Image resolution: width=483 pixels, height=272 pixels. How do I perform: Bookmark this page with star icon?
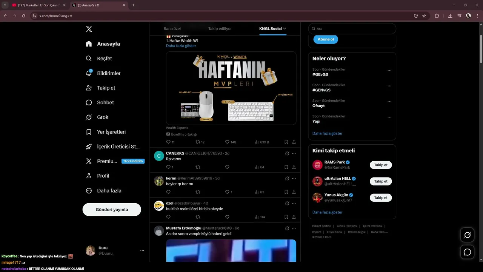[424, 16]
